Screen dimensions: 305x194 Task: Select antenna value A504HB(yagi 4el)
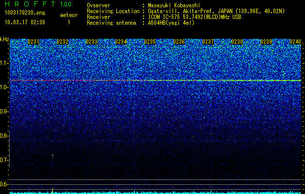tap(171, 23)
